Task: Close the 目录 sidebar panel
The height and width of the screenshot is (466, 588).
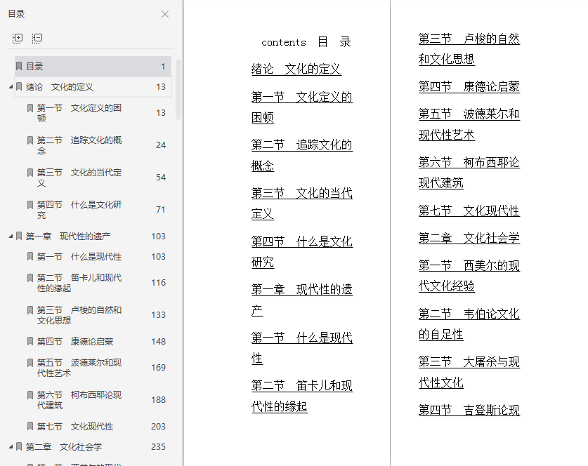Action: click(x=165, y=14)
